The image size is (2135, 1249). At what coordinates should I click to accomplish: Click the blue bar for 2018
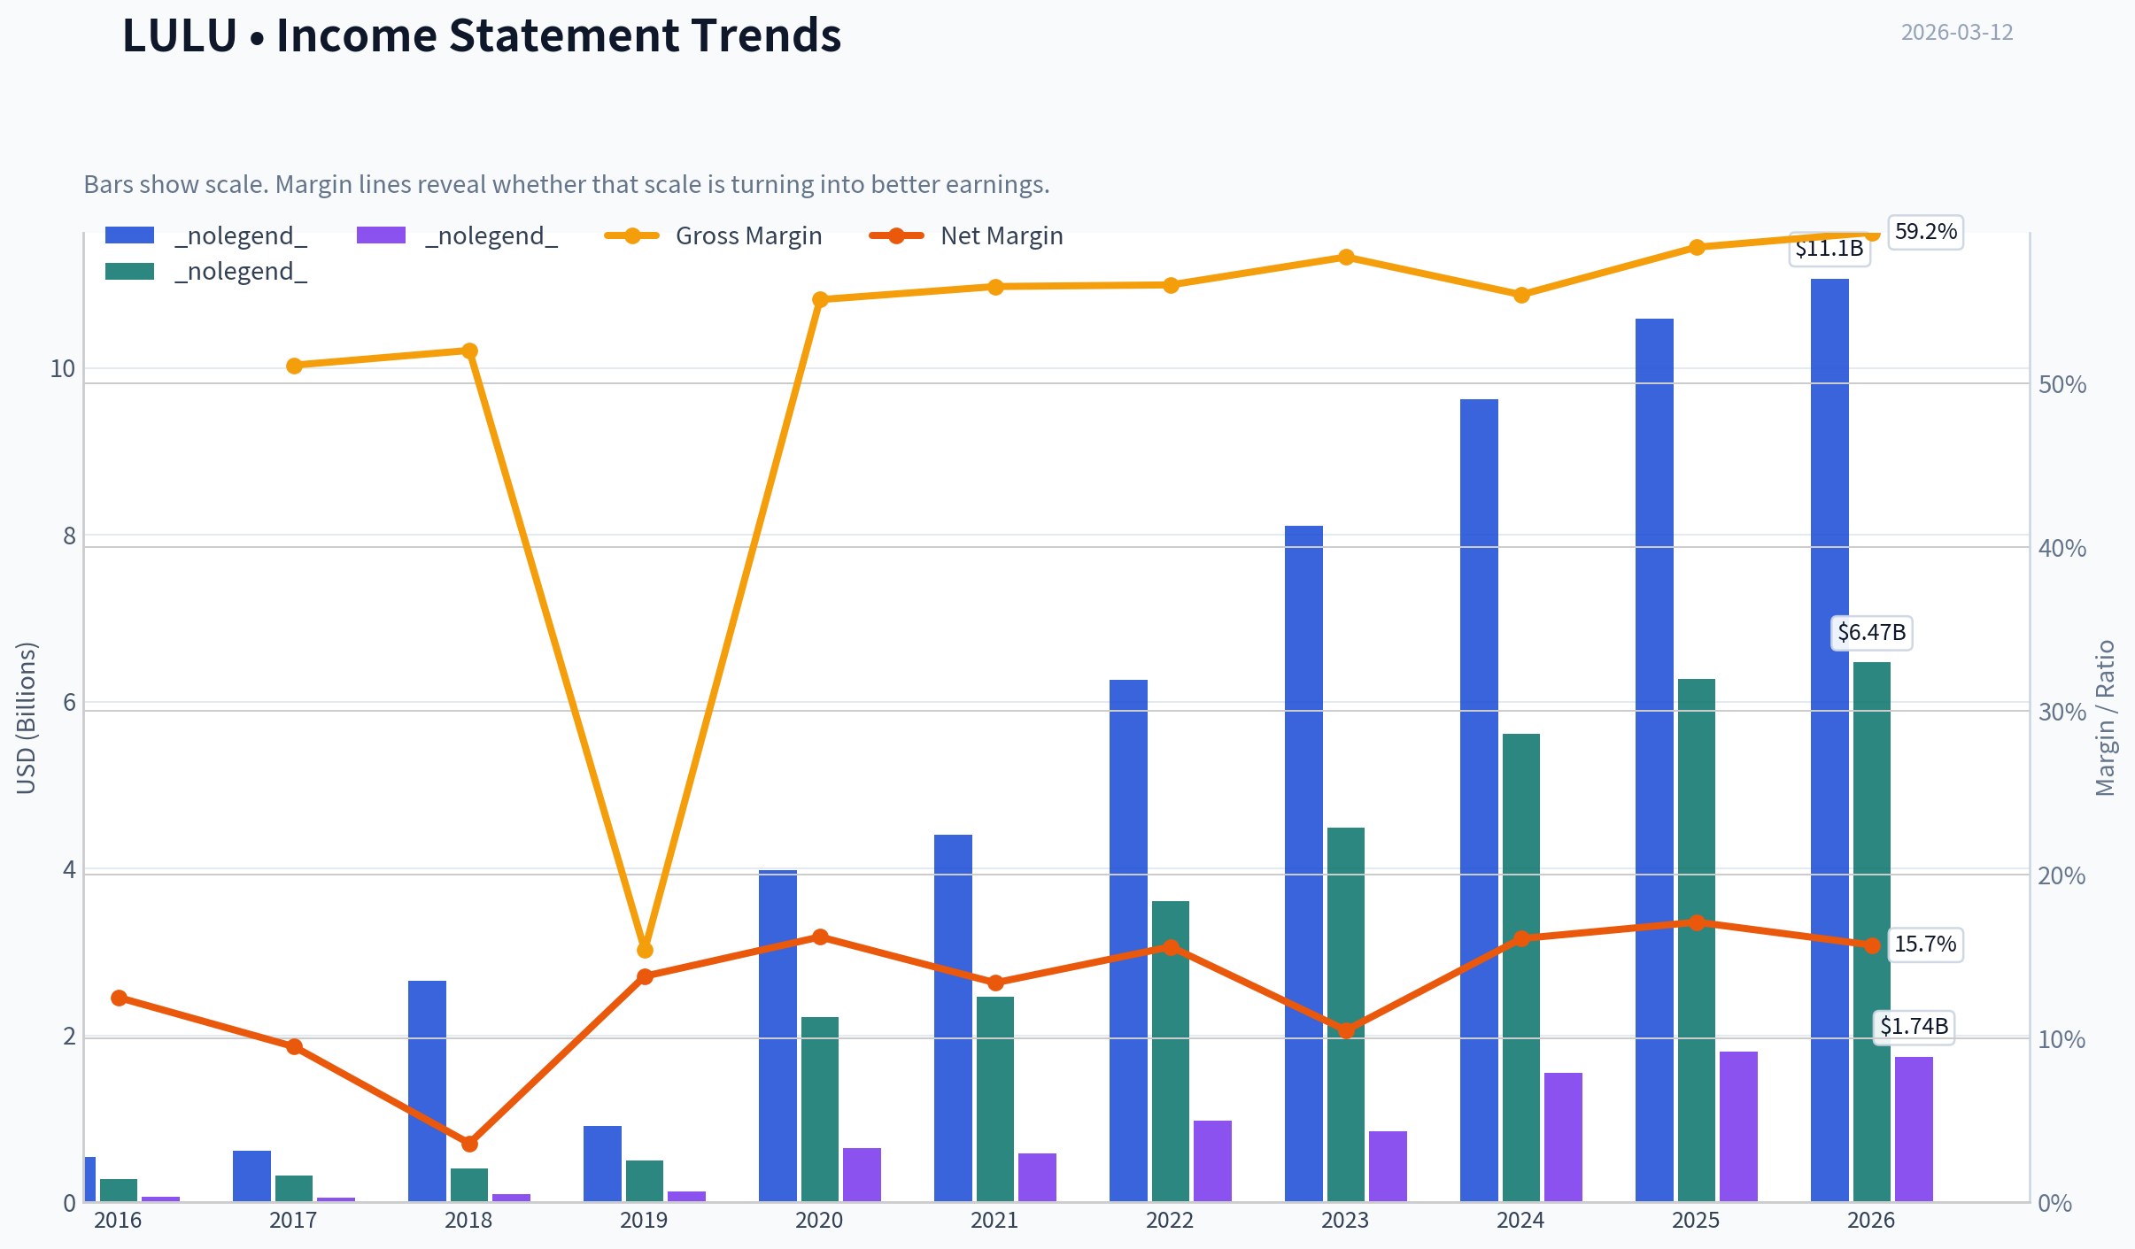click(x=427, y=1091)
